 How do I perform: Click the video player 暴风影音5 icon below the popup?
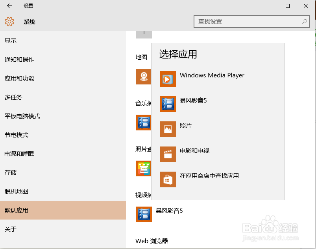pyautogui.click(x=144, y=214)
